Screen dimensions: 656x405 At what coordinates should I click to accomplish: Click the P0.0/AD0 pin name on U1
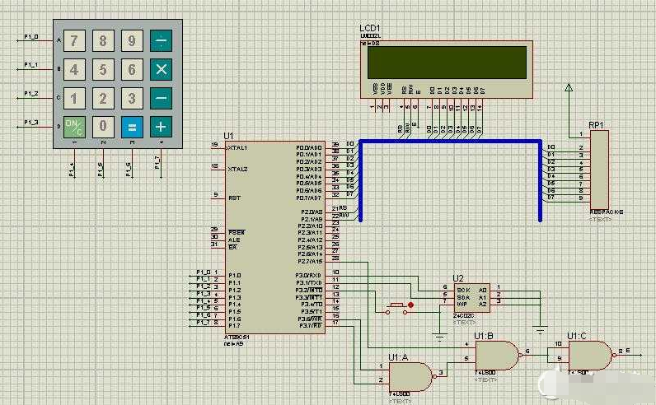309,147
